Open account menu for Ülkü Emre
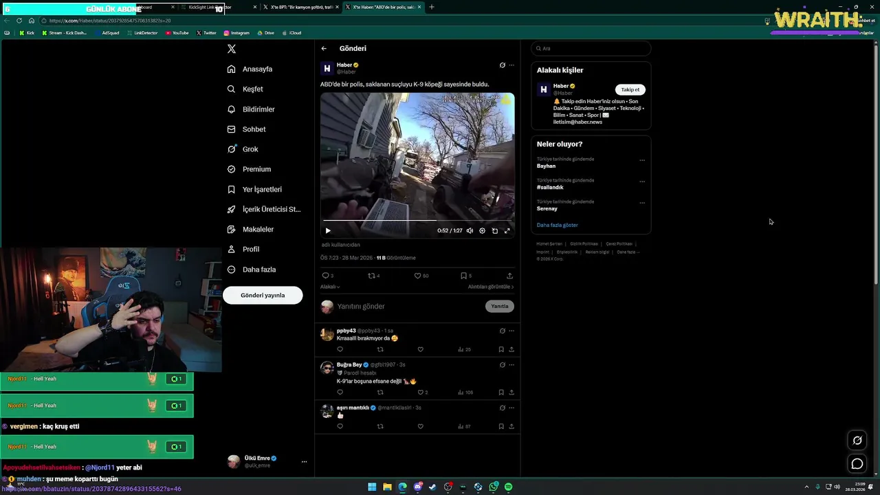 (304, 461)
